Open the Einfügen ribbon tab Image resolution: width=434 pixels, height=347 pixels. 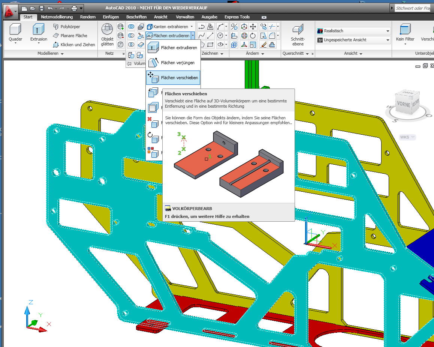coord(111,17)
